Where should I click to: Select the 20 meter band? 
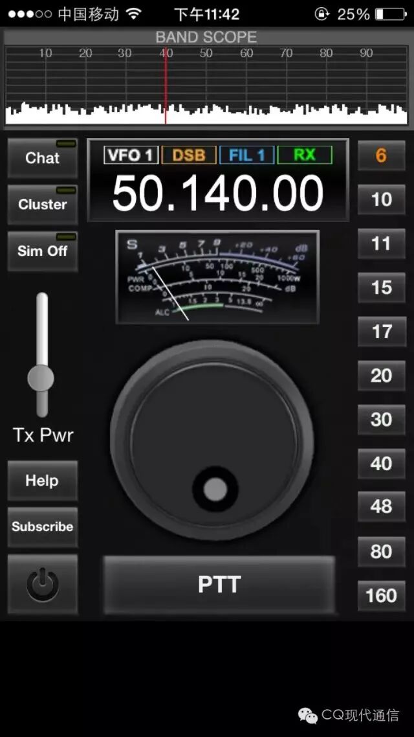pyautogui.click(x=381, y=376)
